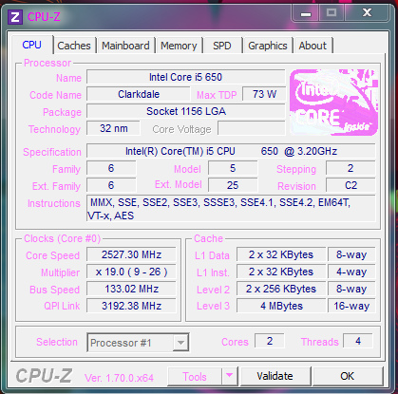Click the Ext. Model value 25

coord(233,185)
